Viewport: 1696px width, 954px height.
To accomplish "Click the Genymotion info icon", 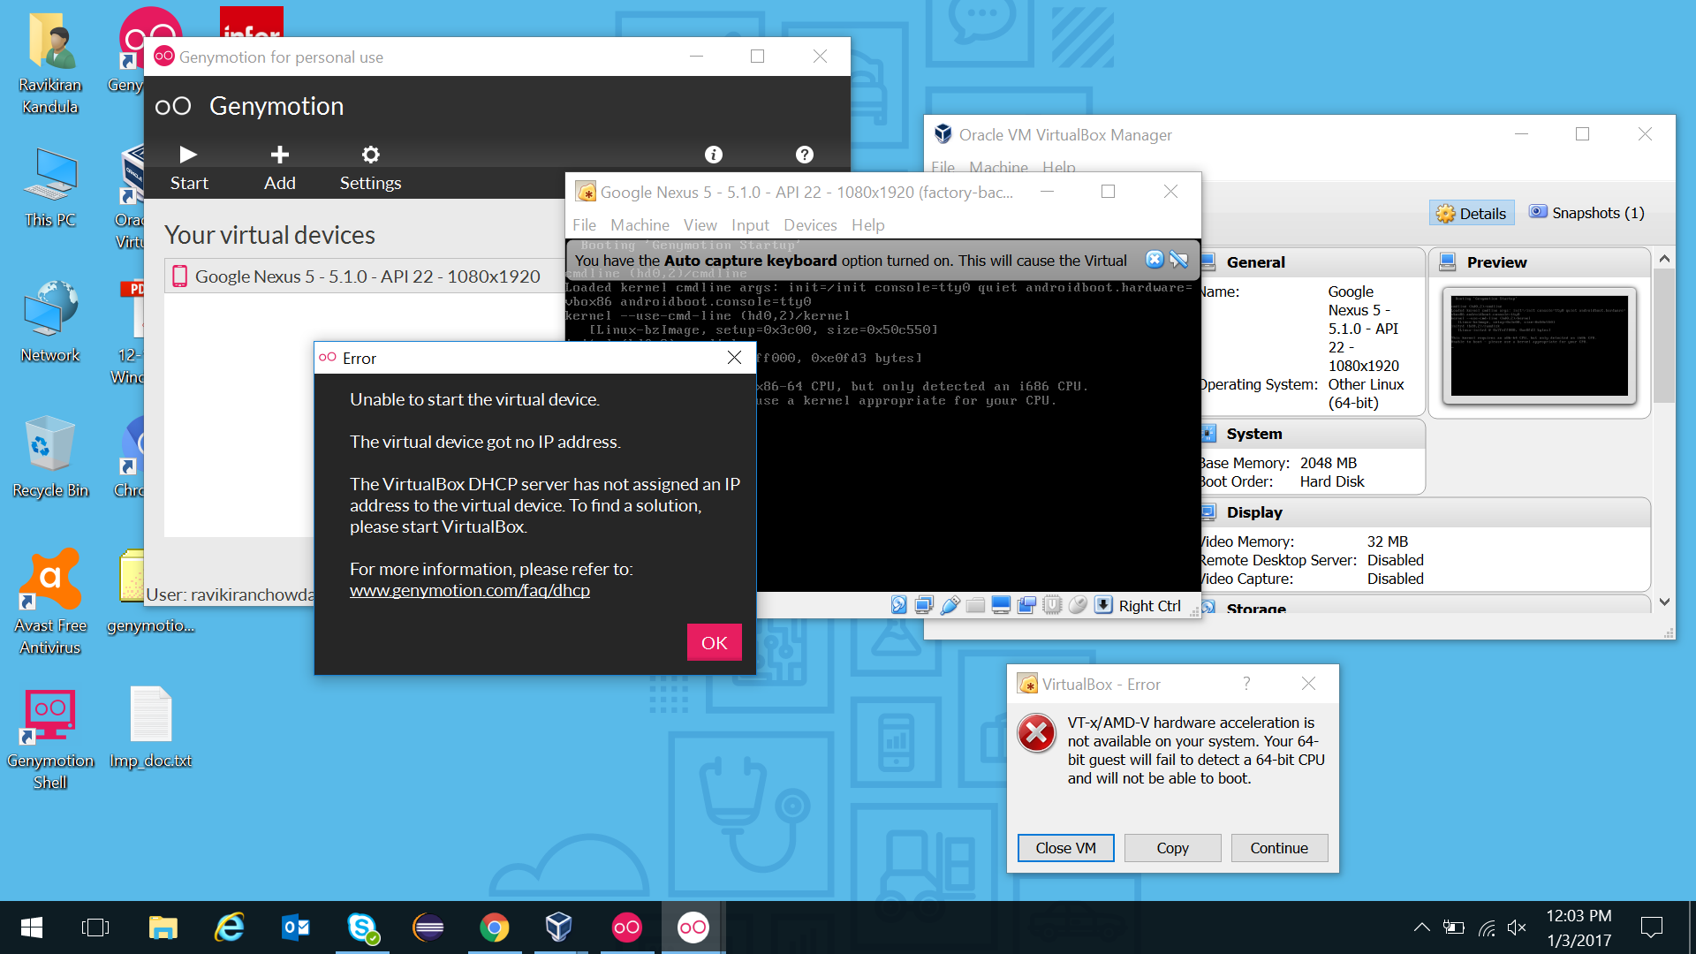I will tap(713, 155).
